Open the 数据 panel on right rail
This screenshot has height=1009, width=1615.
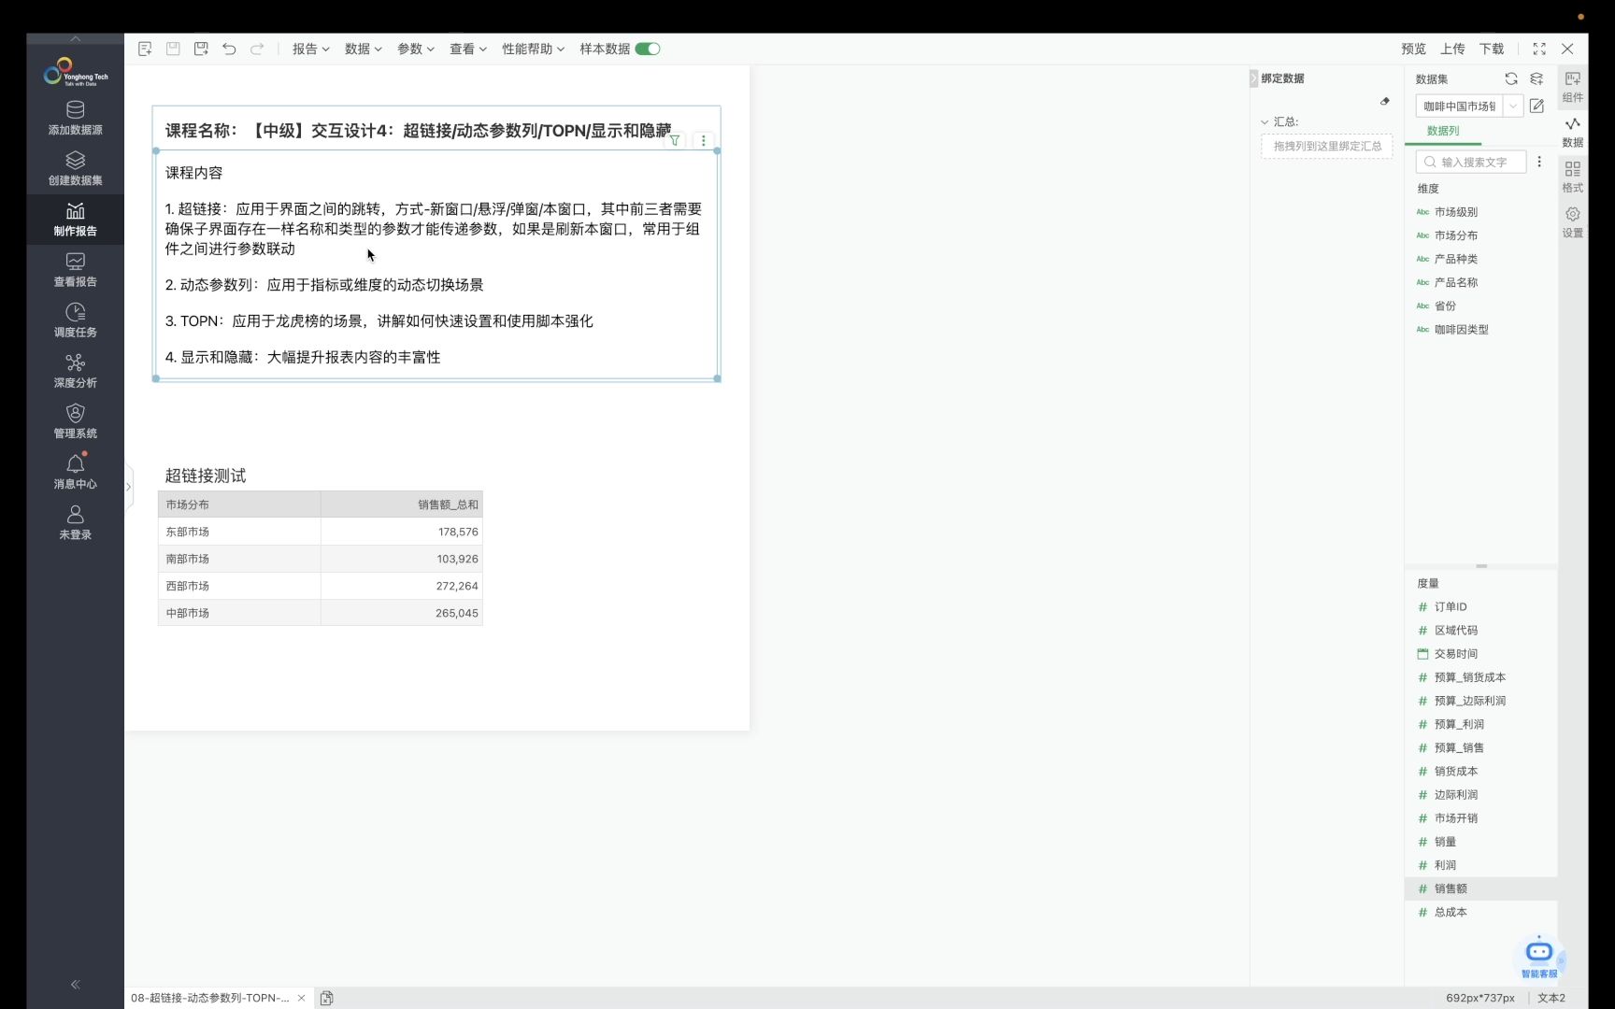point(1573,132)
